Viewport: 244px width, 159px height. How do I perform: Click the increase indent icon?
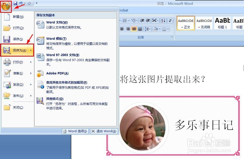click(148, 20)
